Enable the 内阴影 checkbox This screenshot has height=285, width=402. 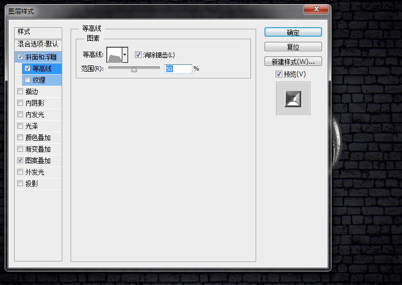tap(20, 102)
